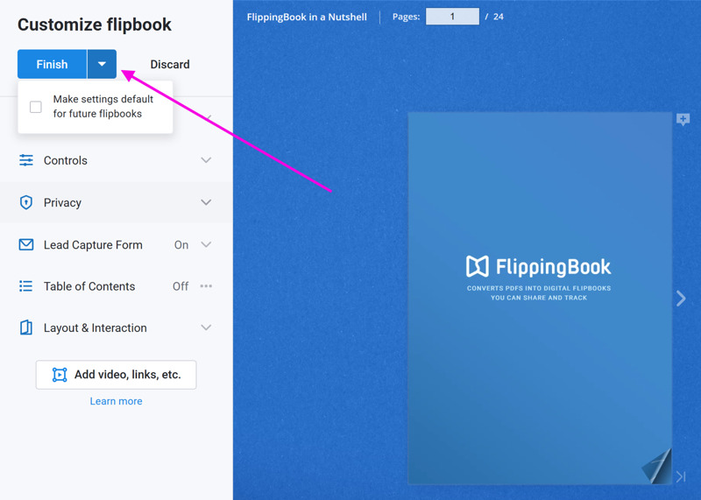Jump to last page icon
The image size is (701, 500).
pos(681,476)
